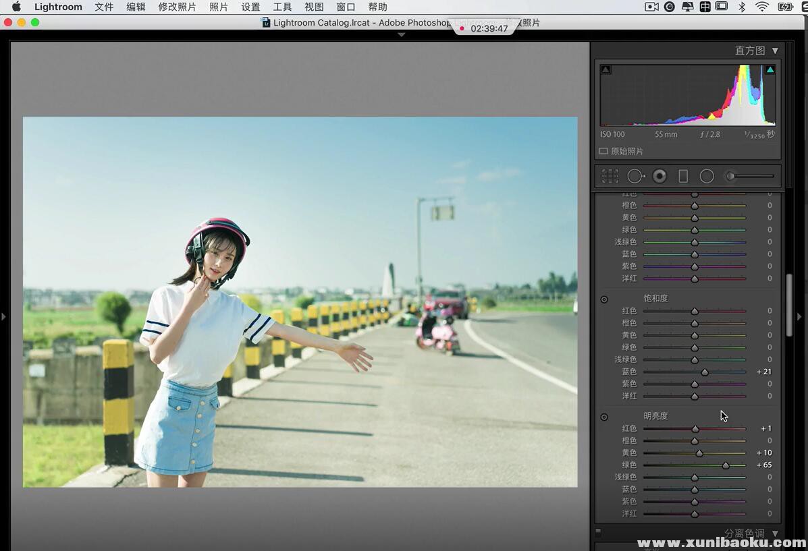Click the 蓝色 saturation slider handle
The width and height of the screenshot is (808, 551).
coord(705,372)
